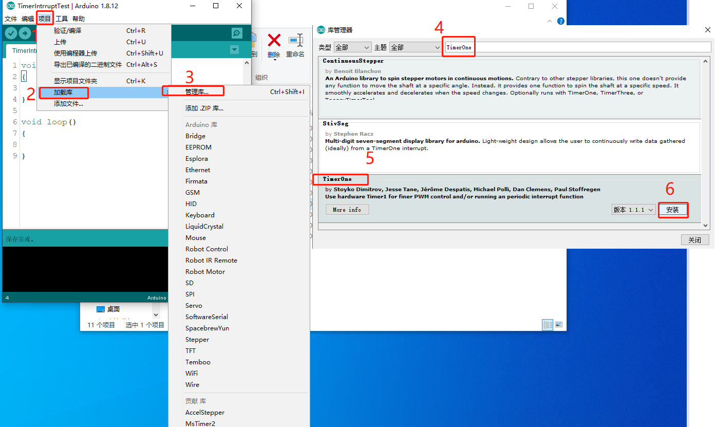Select the LiquidCrystal library
The width and height of the screenshot is (716, 427).
239,227
